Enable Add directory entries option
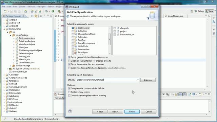 [x=69, y=92]
